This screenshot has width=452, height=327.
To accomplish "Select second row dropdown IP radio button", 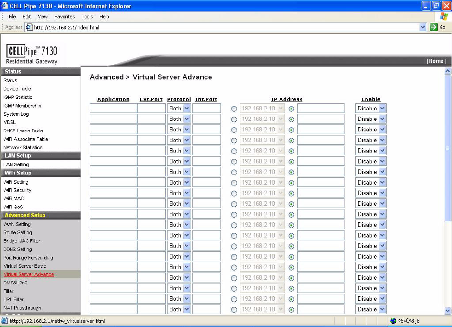I will [234, 119].
